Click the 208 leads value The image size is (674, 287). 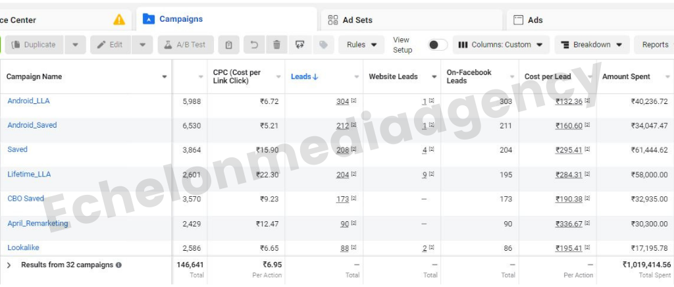[x=342, y=150]
